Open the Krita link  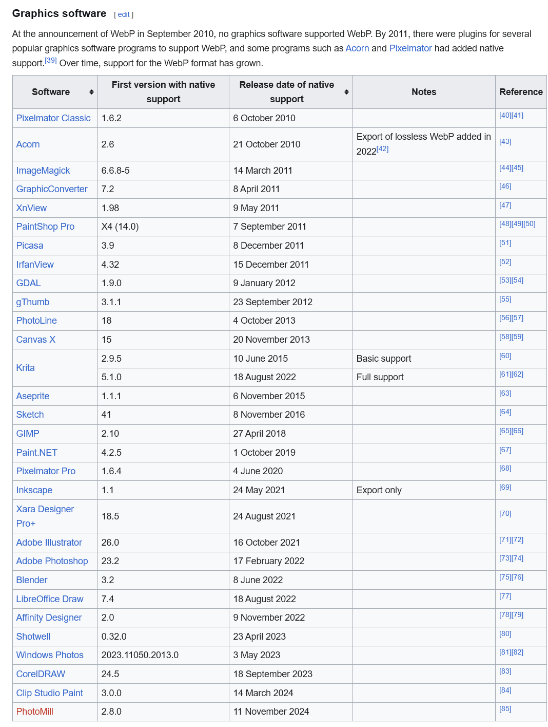[26, 368]
